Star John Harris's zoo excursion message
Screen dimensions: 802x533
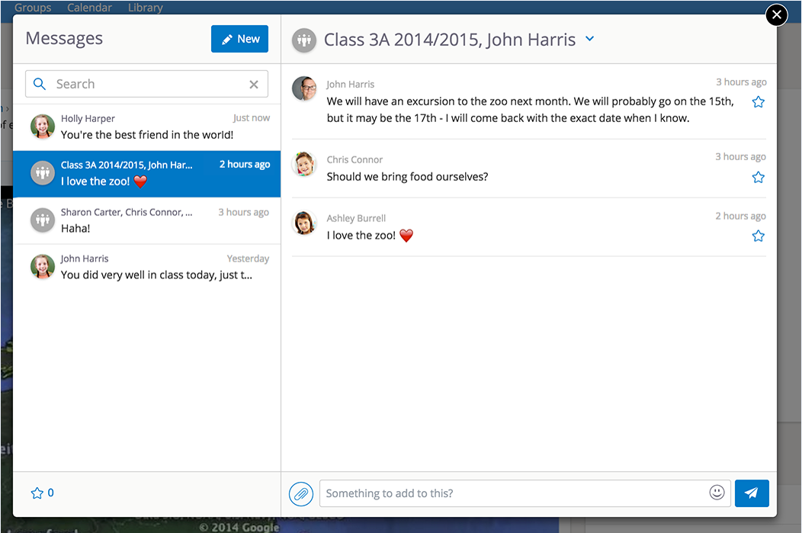pyautogui.click(x=758, y=102)
